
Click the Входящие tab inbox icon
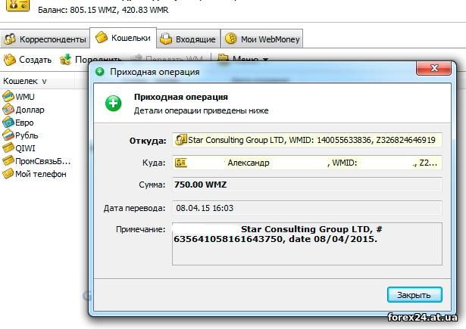coord(166,39)
